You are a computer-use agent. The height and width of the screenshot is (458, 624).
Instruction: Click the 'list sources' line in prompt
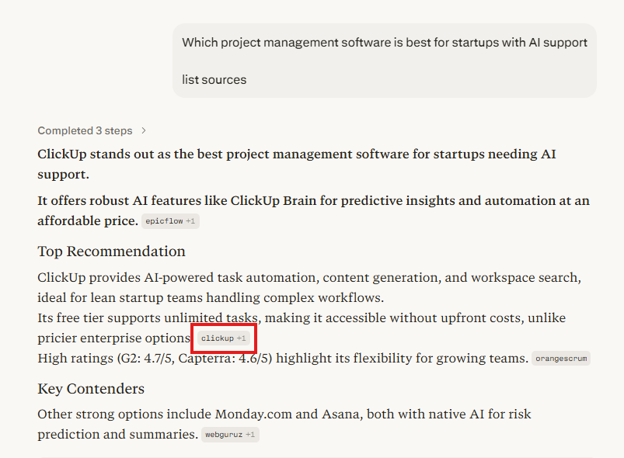pos(214,79)
